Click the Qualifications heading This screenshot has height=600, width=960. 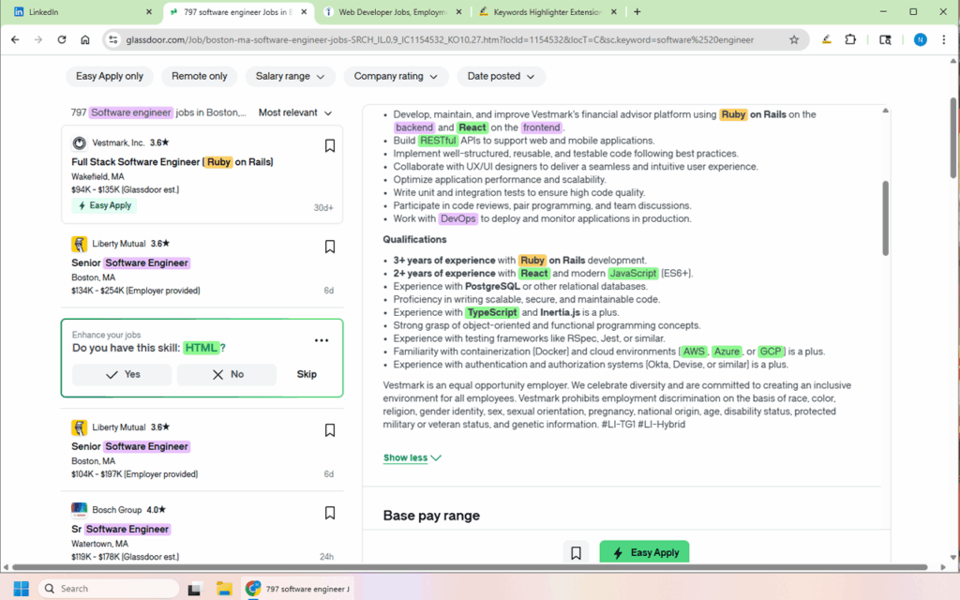pos(414,239)
